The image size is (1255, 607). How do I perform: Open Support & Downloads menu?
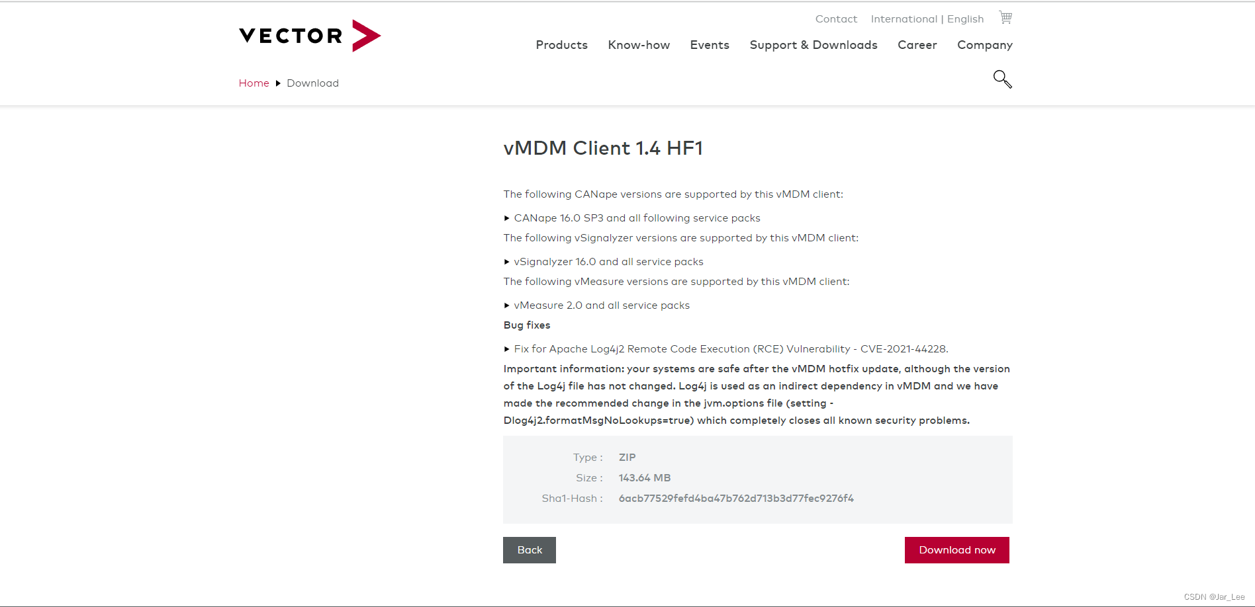[x=813, y=45]
